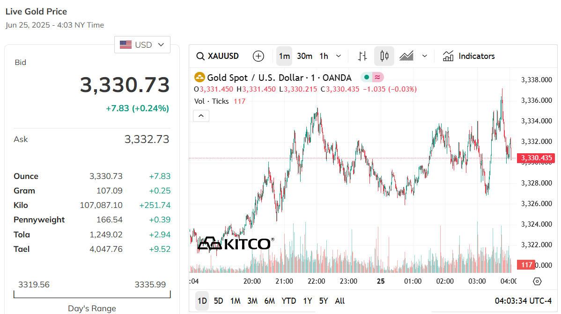
Task: Select the candlestick chart style icon
Action: 384,56
